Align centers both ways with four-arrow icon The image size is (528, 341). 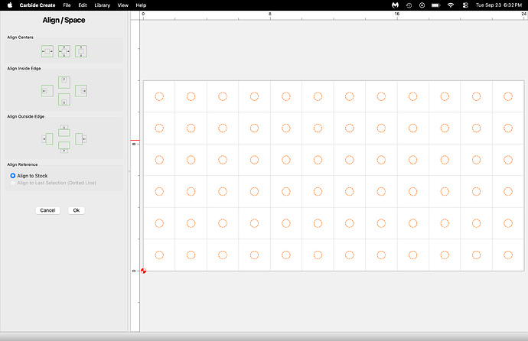click(64, 51)
